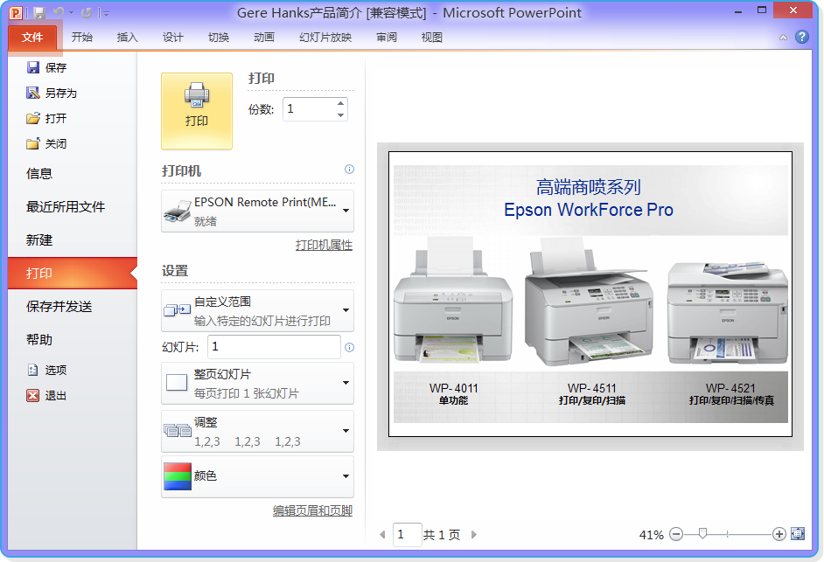The image size is (824, 562).
Task: Click the printer info icon
Action: coord(349,170)
